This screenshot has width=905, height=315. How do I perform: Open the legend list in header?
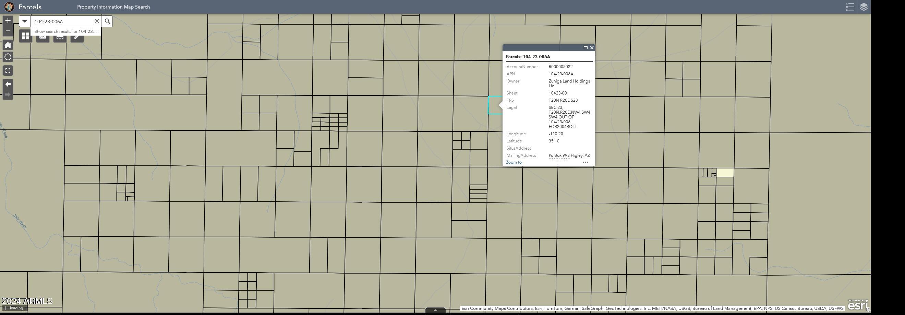[x=850, y=7]
